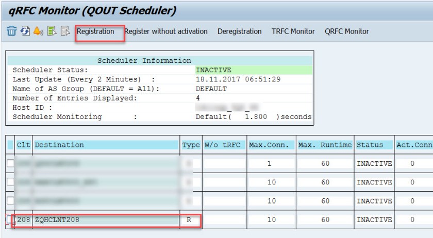
Task: Click the Deregistration button
Action: 239,31
